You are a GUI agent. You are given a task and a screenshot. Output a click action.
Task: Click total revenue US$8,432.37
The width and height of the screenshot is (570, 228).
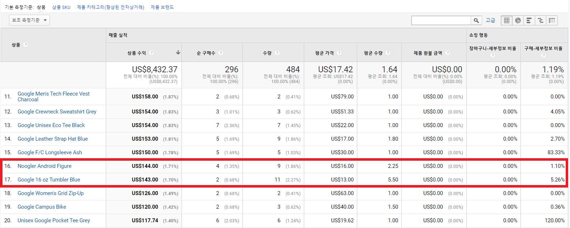[x=155, y=69]
